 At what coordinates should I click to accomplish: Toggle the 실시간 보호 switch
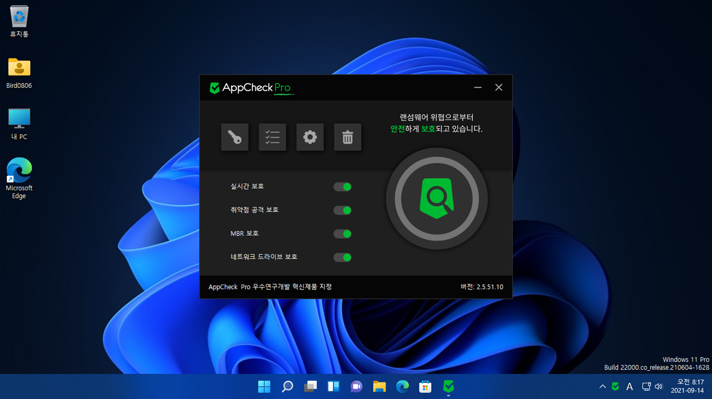(342, 187)
